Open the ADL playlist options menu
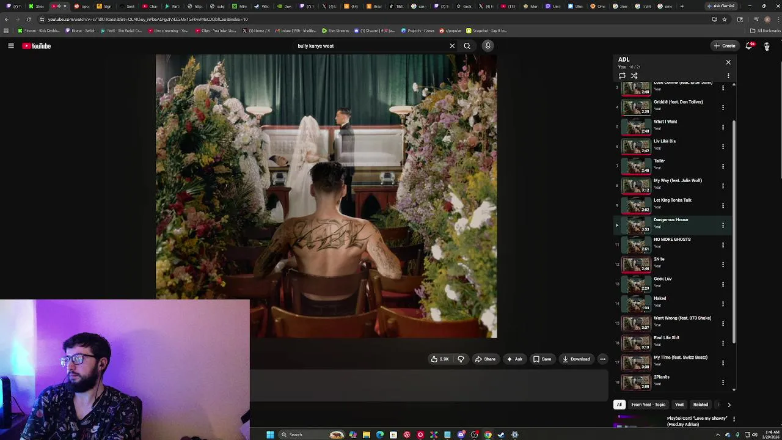 coord(728,76)
